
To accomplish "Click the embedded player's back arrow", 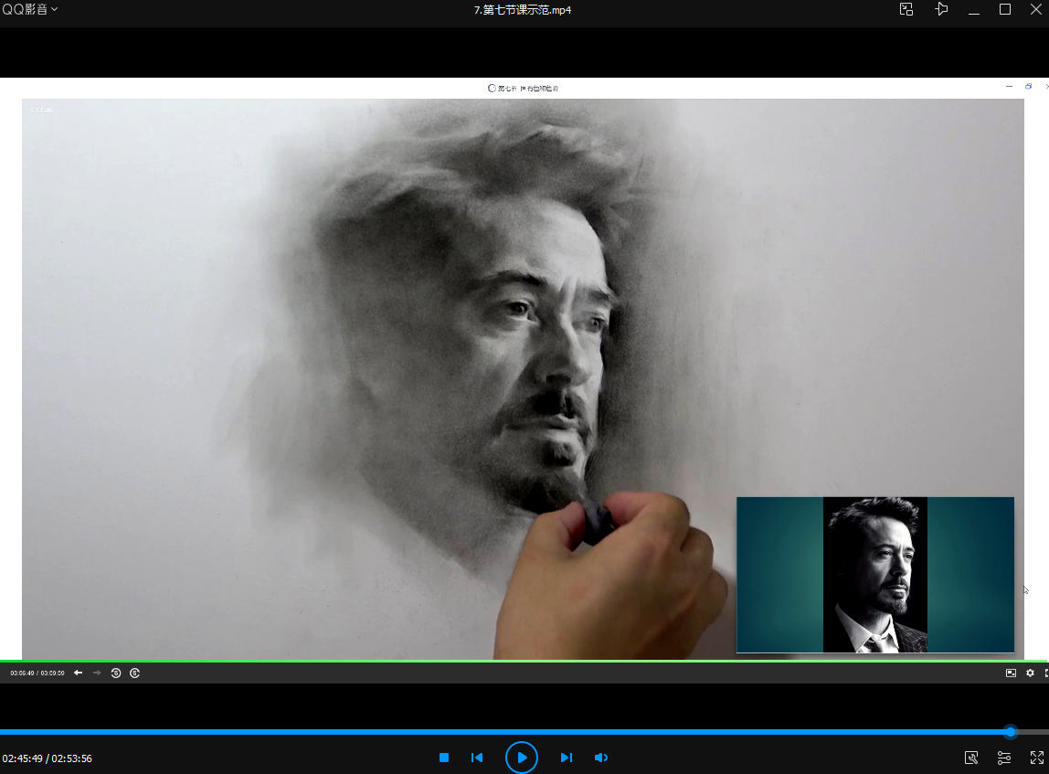I will (78, 673).
